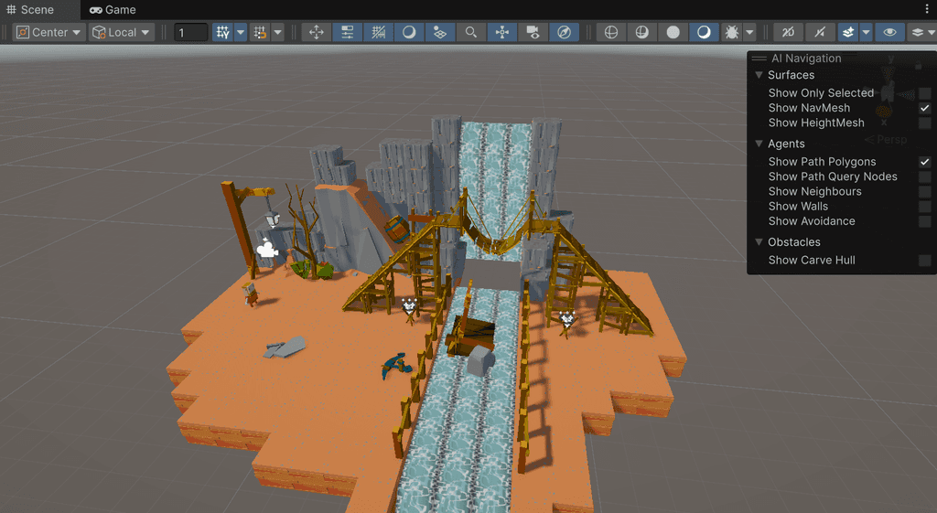937x513 pixels.
Task: Toggle the View Options overlay icon
Action: pos(440,32)
